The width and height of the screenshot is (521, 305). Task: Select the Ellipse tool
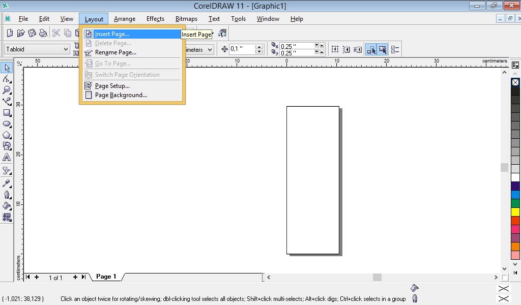[7, 124]
